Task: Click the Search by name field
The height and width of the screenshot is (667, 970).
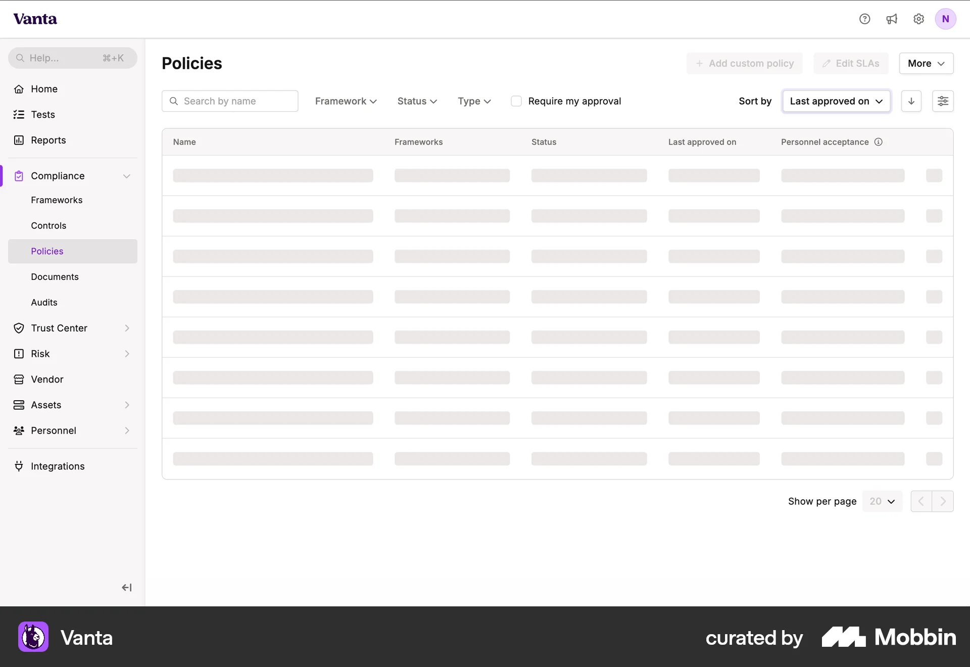Action: 230,101
